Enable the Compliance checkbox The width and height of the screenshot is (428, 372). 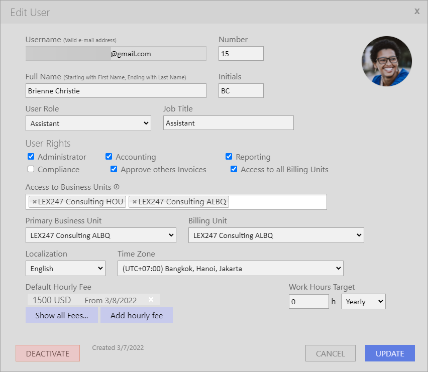tap(31, 169)
